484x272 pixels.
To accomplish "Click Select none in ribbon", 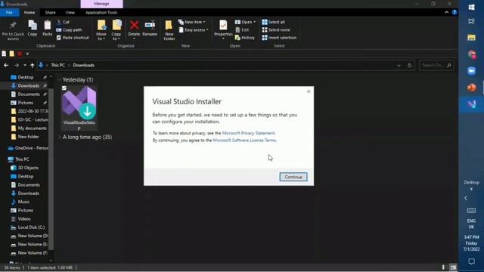I will point(276,30).
